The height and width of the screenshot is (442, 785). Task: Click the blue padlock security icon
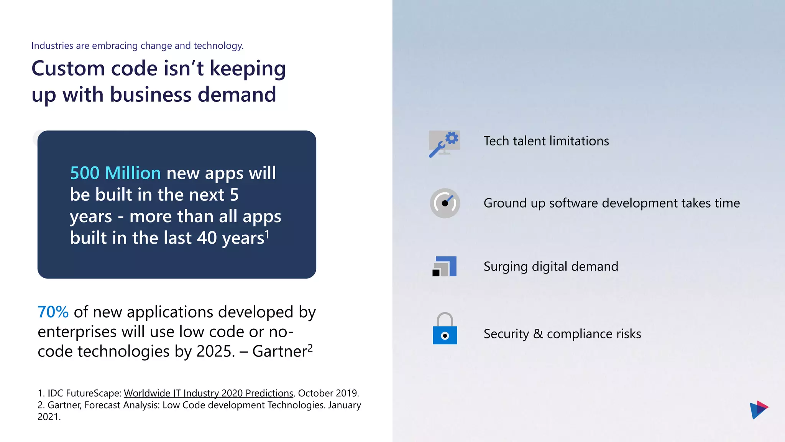pos(445,328)
